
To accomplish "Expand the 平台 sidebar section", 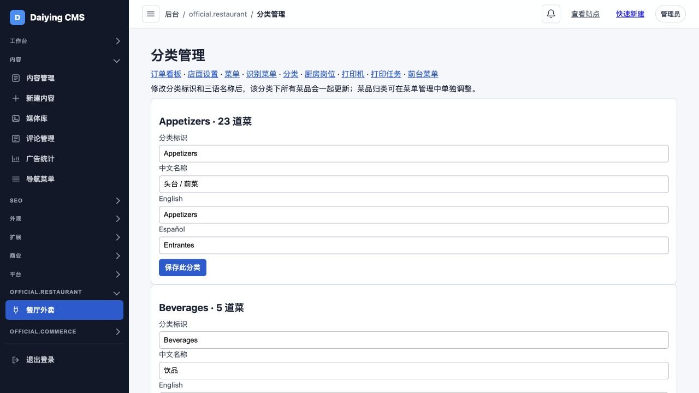I will [x=64, y=275].
